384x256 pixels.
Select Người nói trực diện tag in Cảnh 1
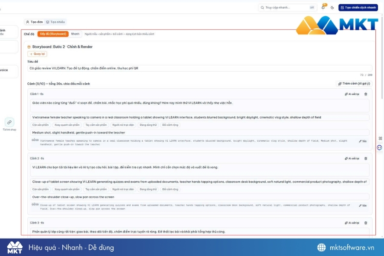click(123, 125)
